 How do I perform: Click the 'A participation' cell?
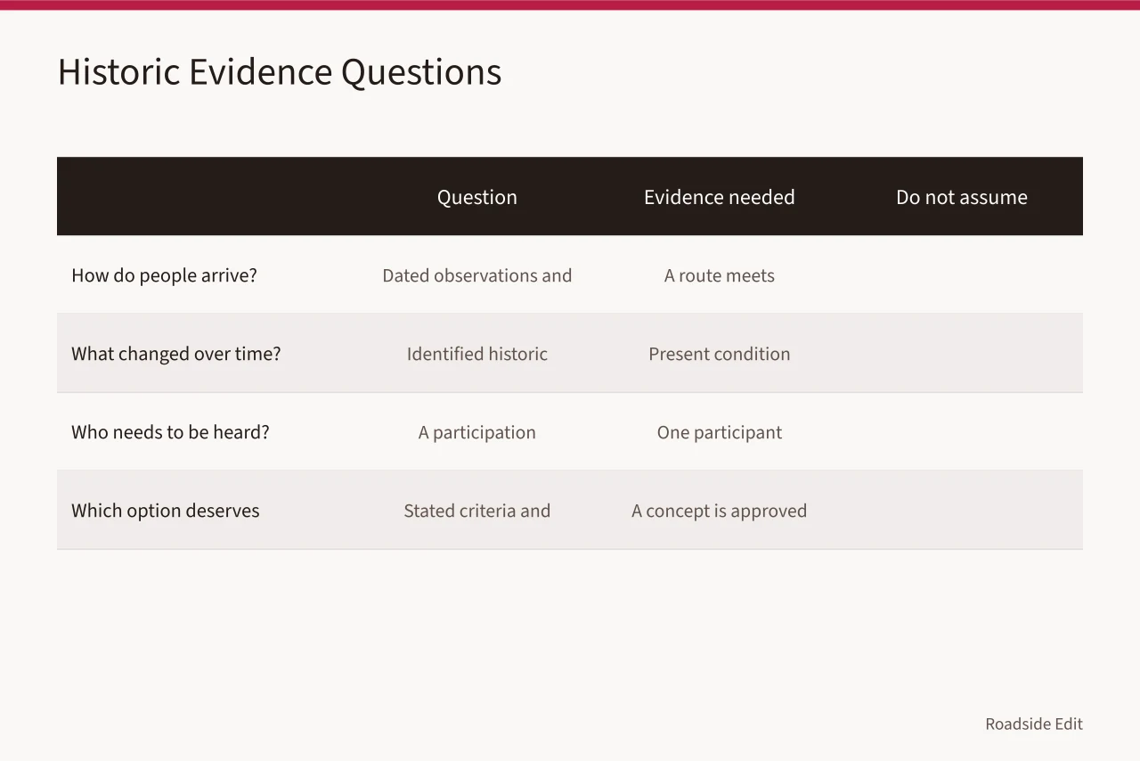[477, 432]
